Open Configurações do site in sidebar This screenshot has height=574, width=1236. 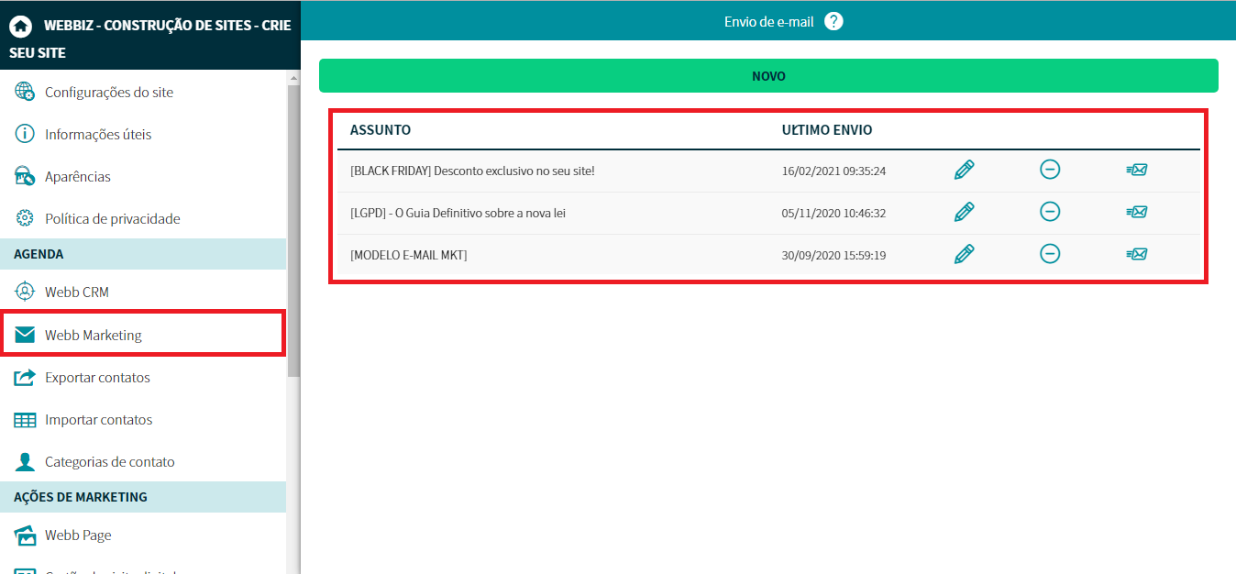[108, 92]
